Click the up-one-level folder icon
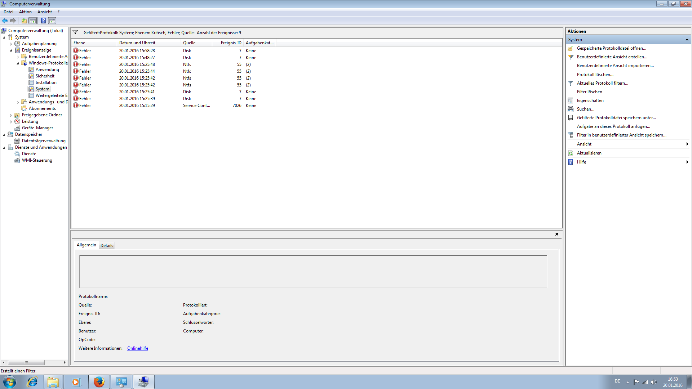This screenshot has width=692, height=389. [x=24, y=21]
